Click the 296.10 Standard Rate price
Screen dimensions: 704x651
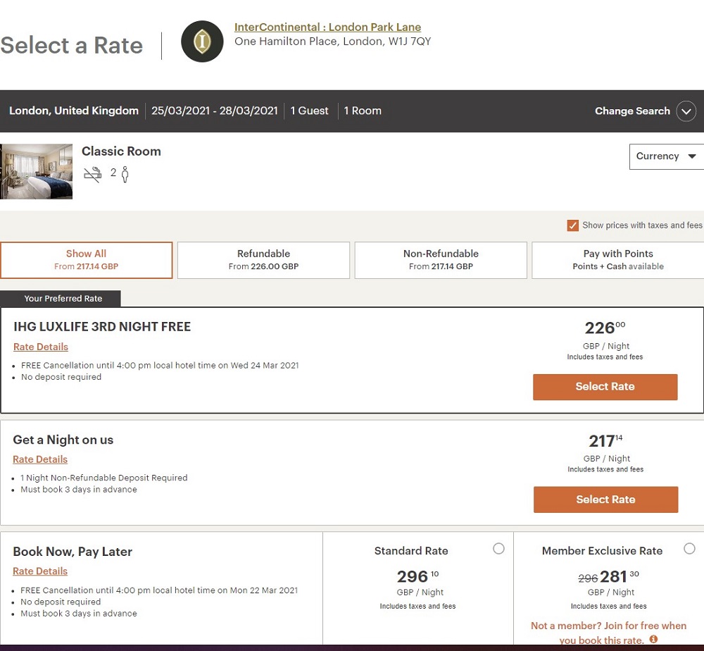(x=417, y=576)
